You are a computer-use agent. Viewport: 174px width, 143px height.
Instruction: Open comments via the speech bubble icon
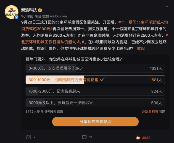pos(85,137)
